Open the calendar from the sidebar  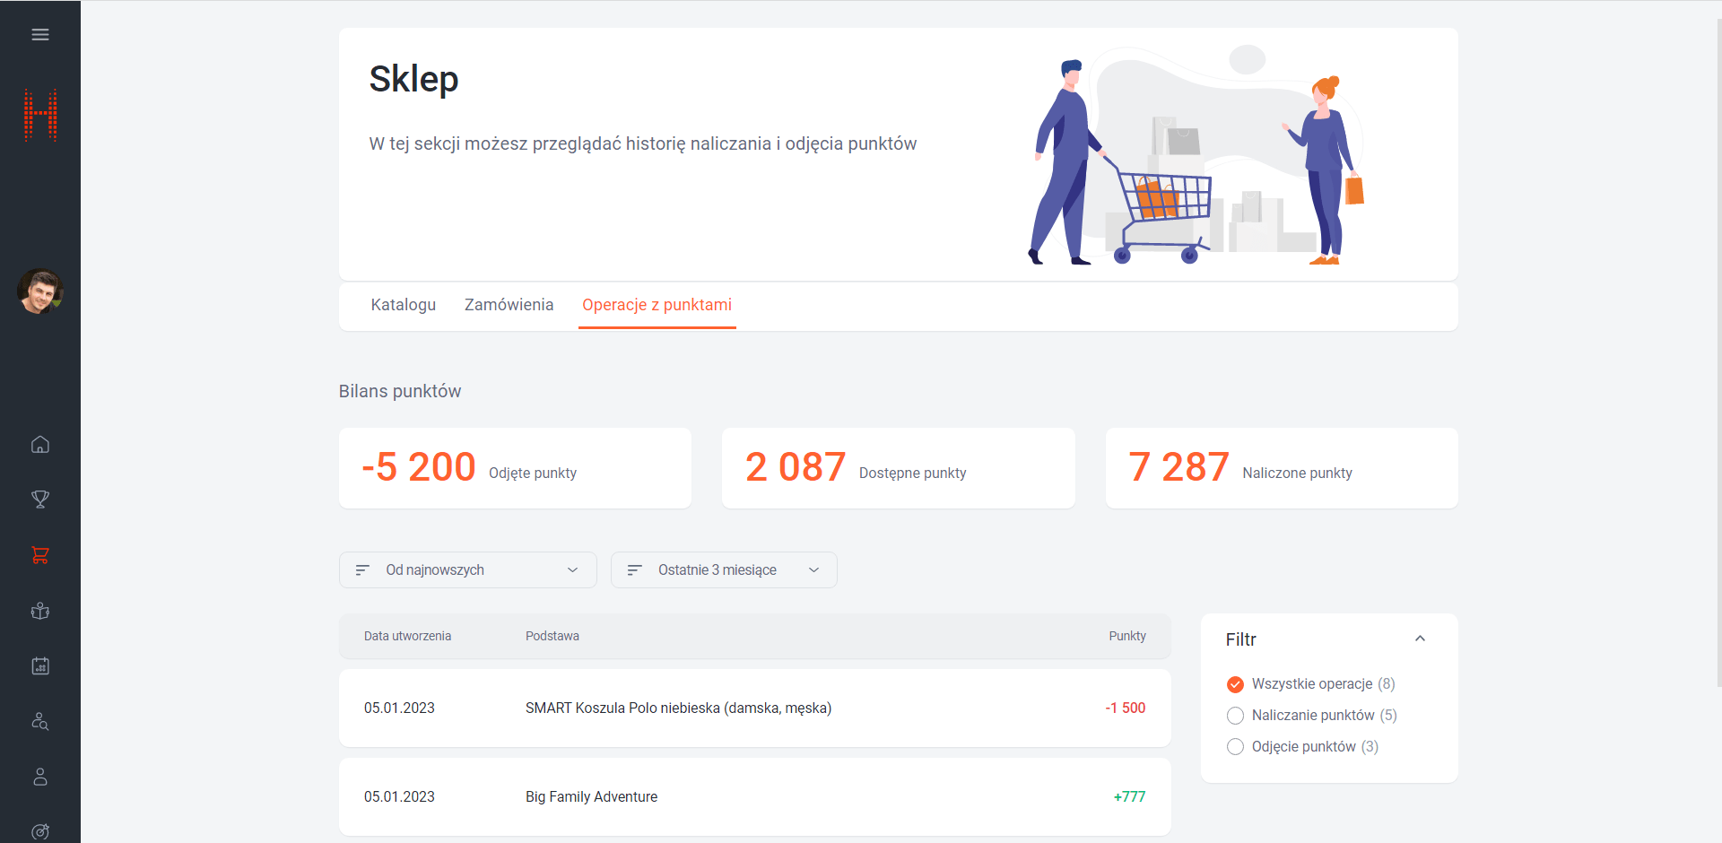pos(40,666)
